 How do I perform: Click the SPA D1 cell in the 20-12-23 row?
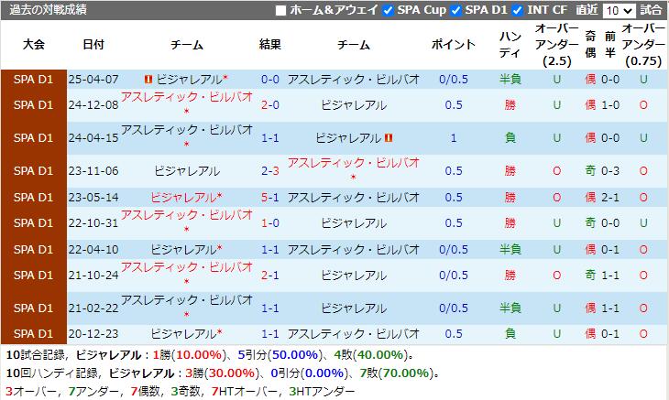click(x=34, y=333)
